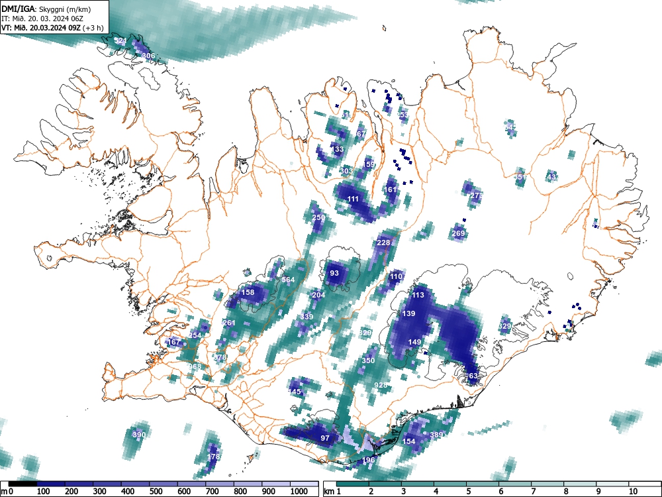Click the visibility value 339 on the map
The width and height of the screenshot is (662, 497).
click(x=307, y=317)
